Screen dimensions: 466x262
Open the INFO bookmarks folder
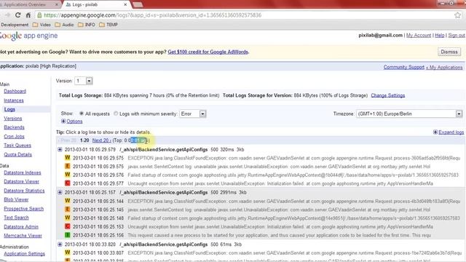87,25
